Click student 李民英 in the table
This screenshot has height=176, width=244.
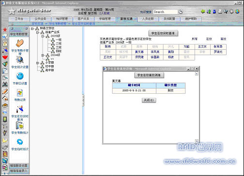click(x=155, y=52)
